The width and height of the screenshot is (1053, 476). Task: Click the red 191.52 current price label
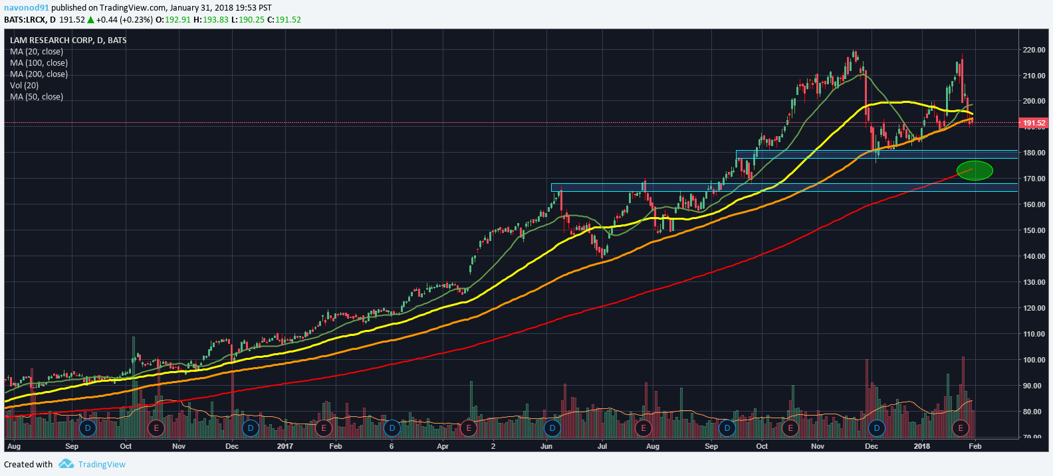point(1034,123)
